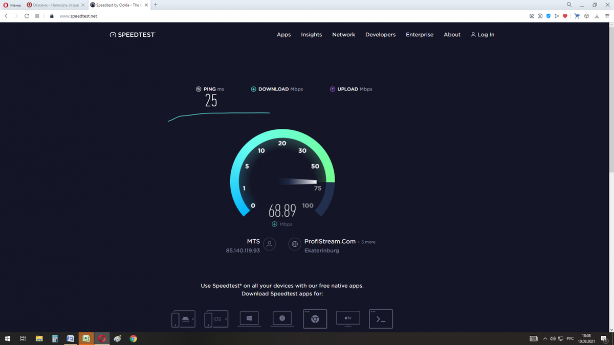Open the Speed Dial start page

(x=37, y=16)
